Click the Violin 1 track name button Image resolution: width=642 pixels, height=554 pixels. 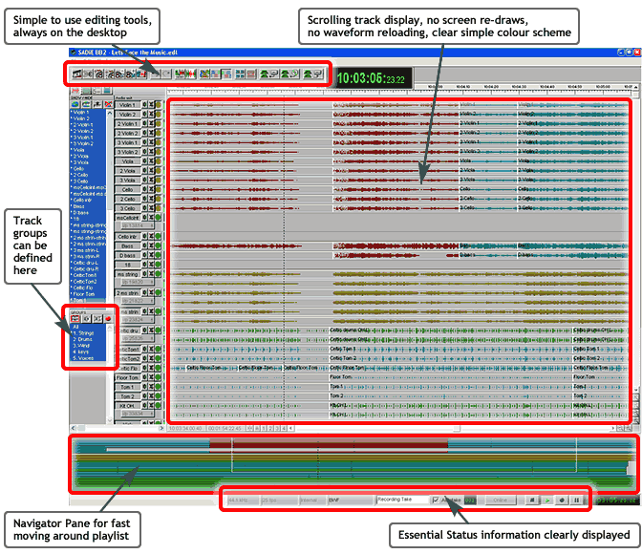click(x=127, y=105)
